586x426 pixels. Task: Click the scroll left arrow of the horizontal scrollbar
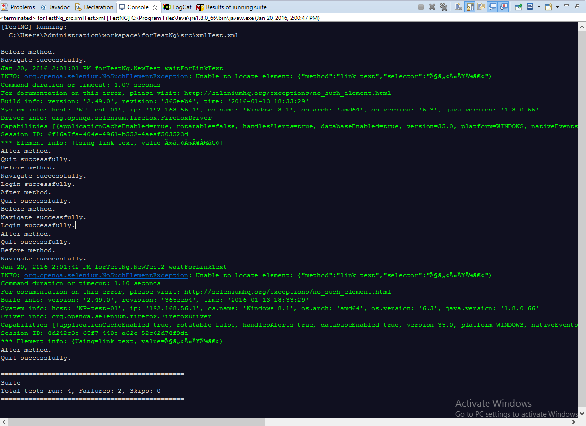click(4, 421)
